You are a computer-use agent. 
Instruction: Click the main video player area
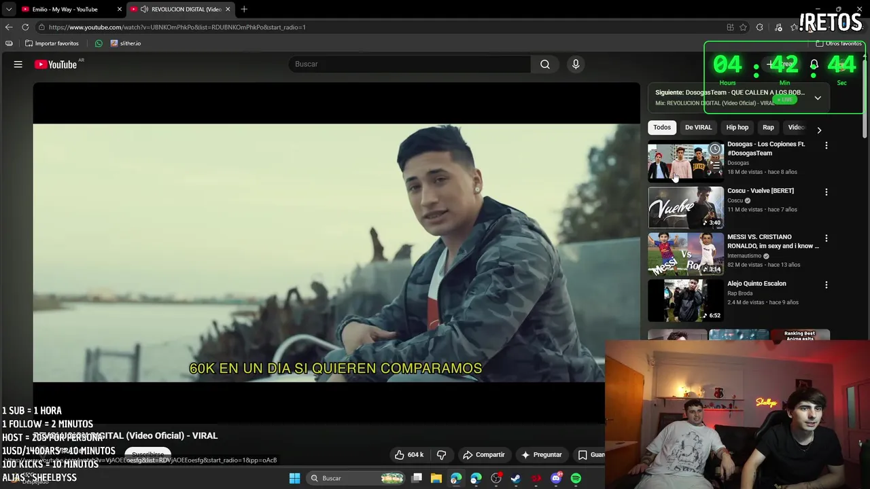point(336,253)
